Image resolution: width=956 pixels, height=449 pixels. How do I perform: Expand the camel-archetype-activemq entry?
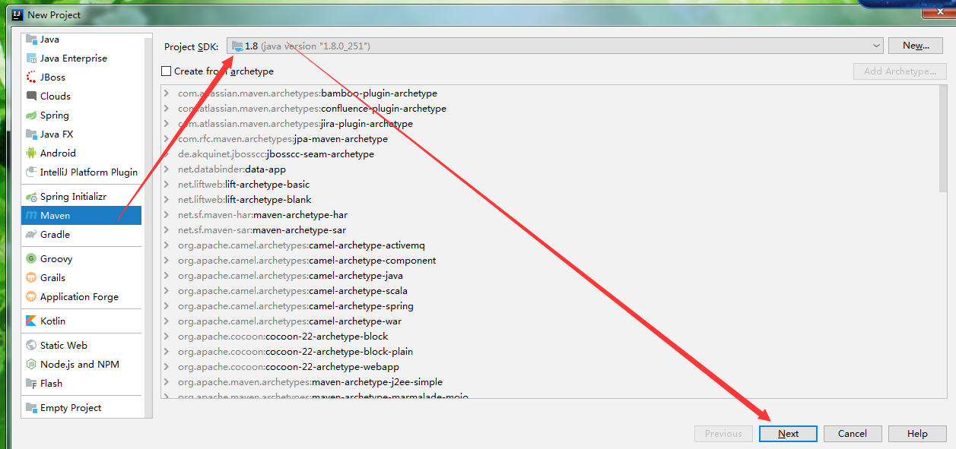click(x=167, y=245)
